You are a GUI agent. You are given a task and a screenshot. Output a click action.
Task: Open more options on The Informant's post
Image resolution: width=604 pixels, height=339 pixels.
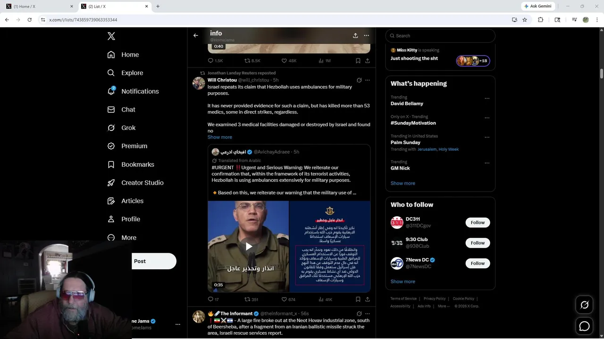pos(368,314)
